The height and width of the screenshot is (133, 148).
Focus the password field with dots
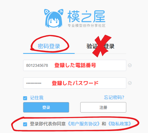tap(75, 83)
